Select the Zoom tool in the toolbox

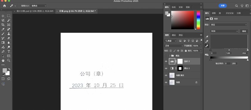[9, 60]
